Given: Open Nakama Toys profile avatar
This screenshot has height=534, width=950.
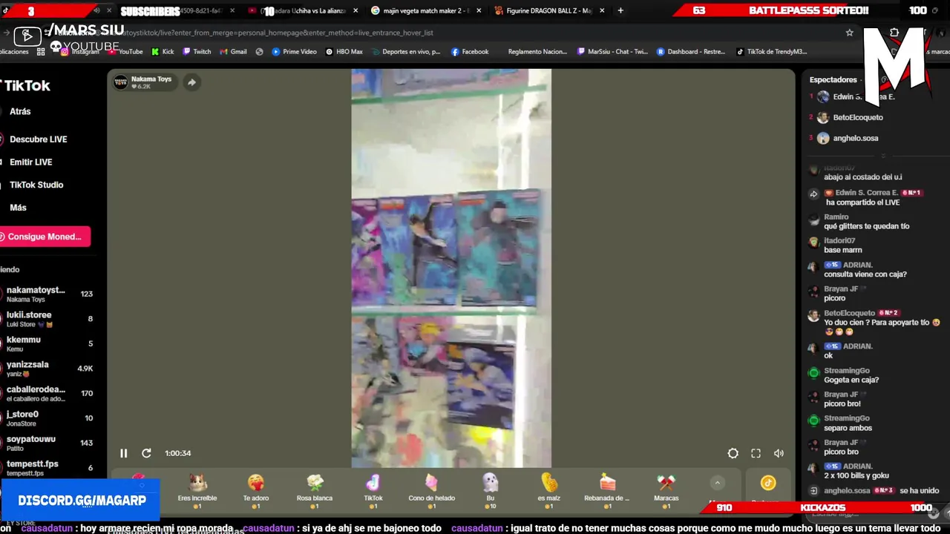Looking at the screenshot, I should click(x=120, y=82).
